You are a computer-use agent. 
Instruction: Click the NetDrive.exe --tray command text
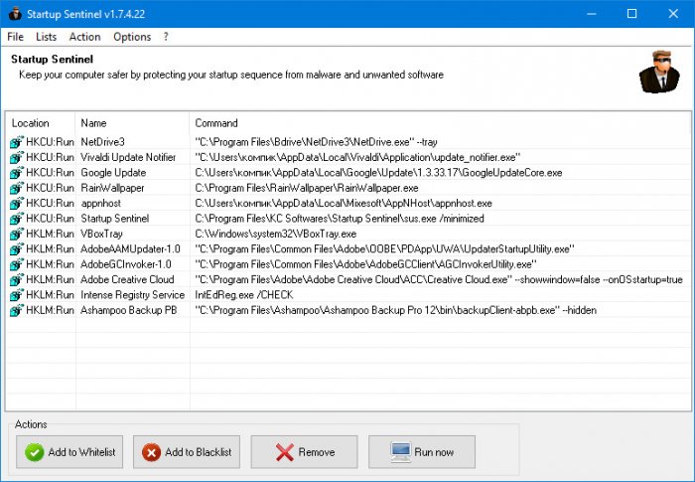(x=316, y=142)
